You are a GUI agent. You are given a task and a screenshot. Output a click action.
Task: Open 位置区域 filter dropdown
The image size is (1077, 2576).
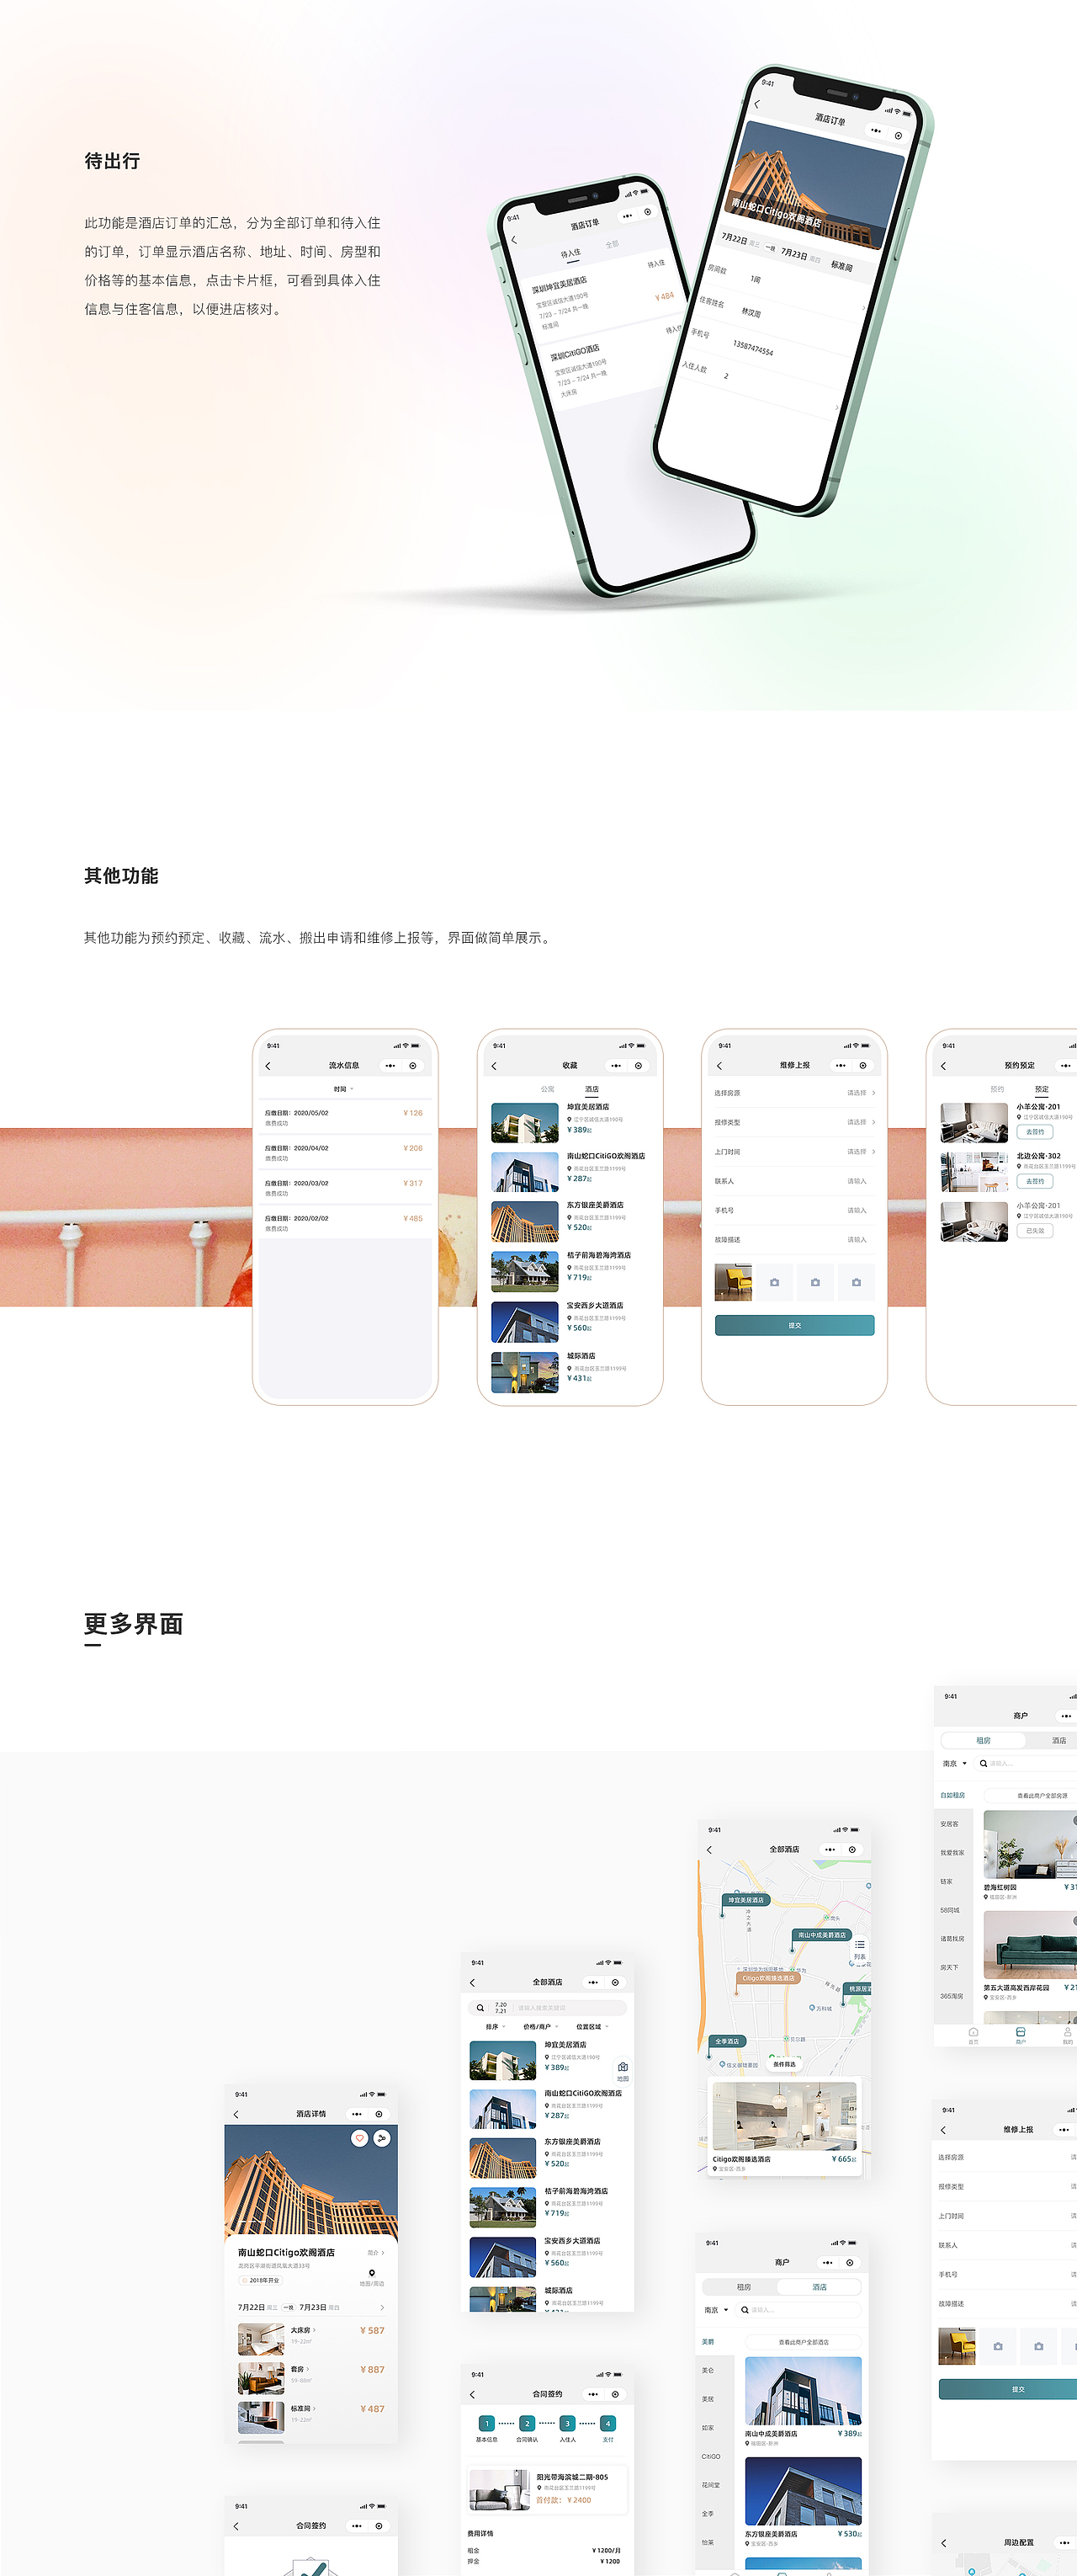click(592, 2027)
